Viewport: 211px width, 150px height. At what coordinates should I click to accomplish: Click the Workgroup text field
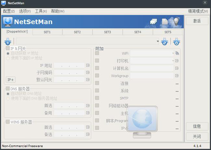(152, 76)
